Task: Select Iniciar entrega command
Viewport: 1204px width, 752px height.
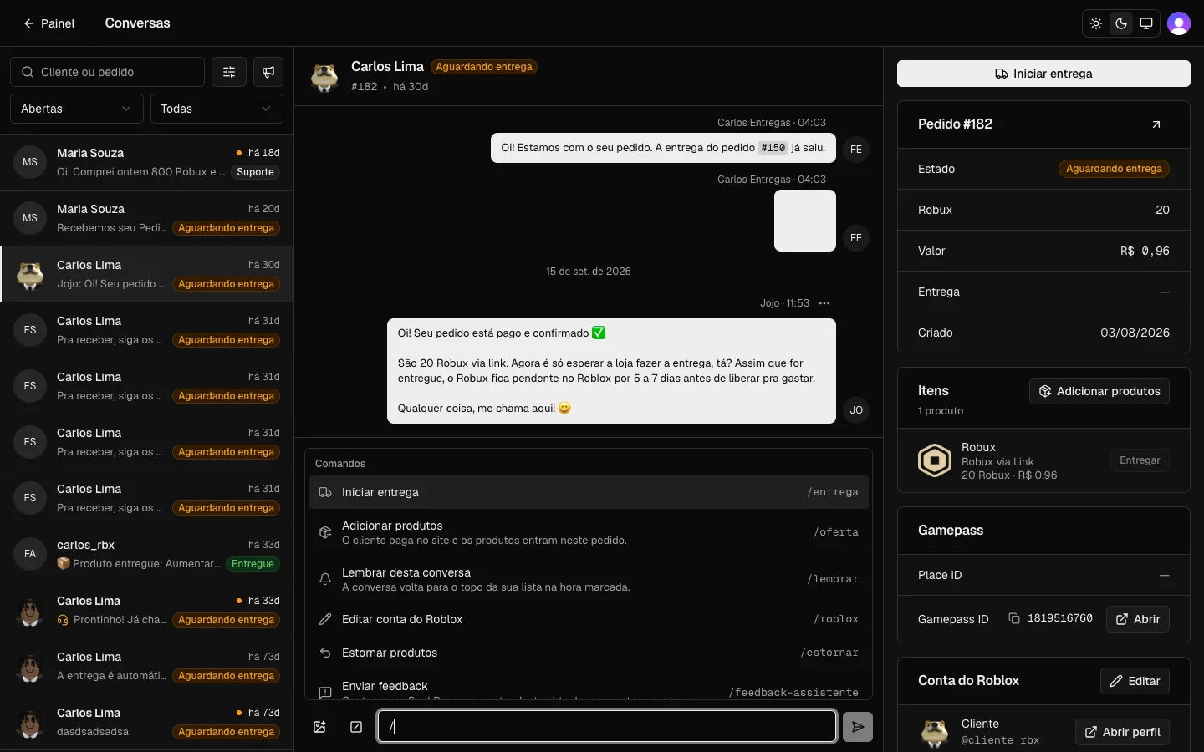Action: pos(589,492)
